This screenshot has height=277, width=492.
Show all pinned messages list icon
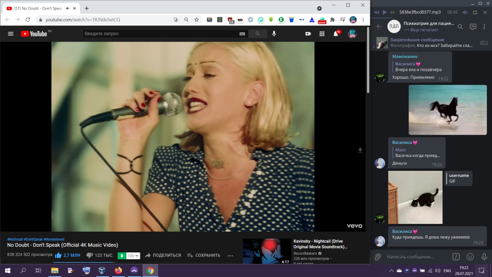tap(484, 43)
